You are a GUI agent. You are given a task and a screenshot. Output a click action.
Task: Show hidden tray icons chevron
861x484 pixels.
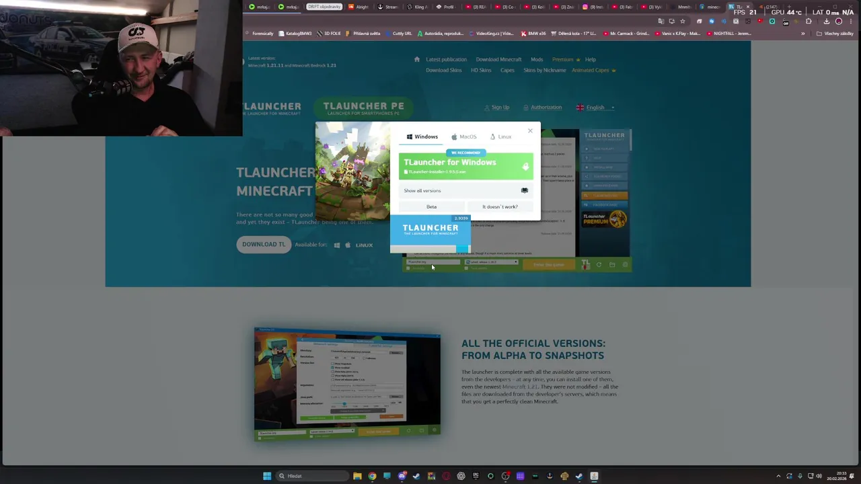pos(778,476)
